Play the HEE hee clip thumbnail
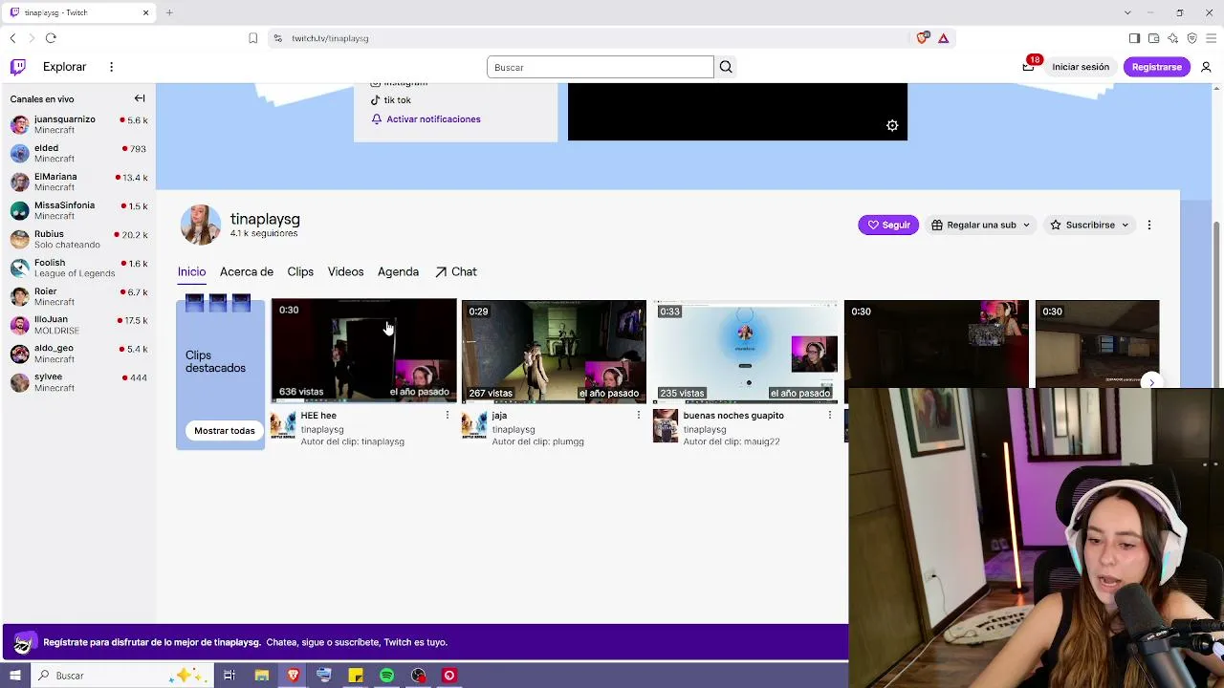1224x688 pixels. tap(363, 352)
